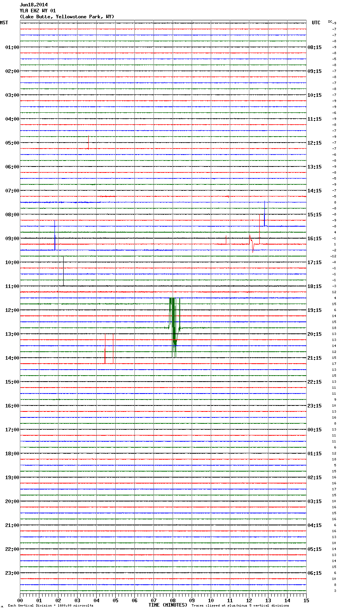Click the 11:15 UTC time label
338x611 pixels.
[x=315, y=119]
